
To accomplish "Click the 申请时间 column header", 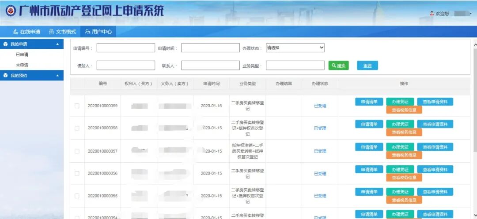I will pos(212,84).
